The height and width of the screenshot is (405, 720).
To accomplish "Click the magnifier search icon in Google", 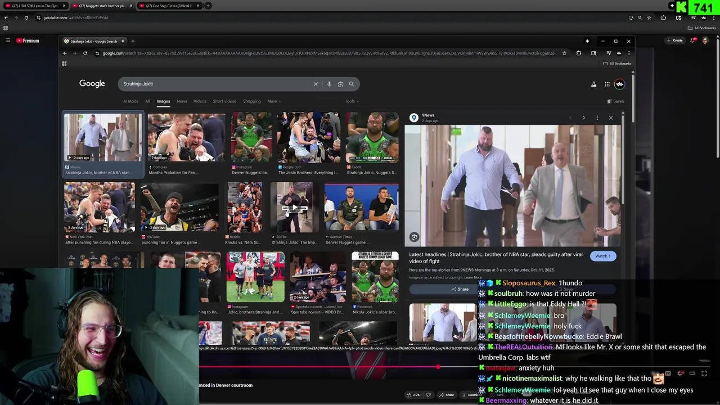I will pyautogui.click(x=352, y=84).
